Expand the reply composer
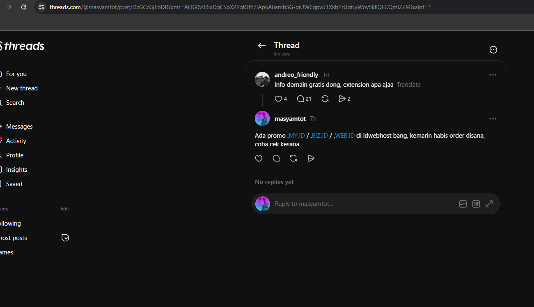This screenshot has height=307, width=534. [x=489, y=204]
